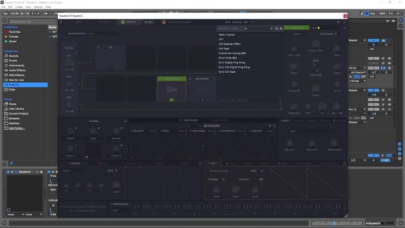
Task: Expand the second VST entry in browser
Action: pos(50,37)
